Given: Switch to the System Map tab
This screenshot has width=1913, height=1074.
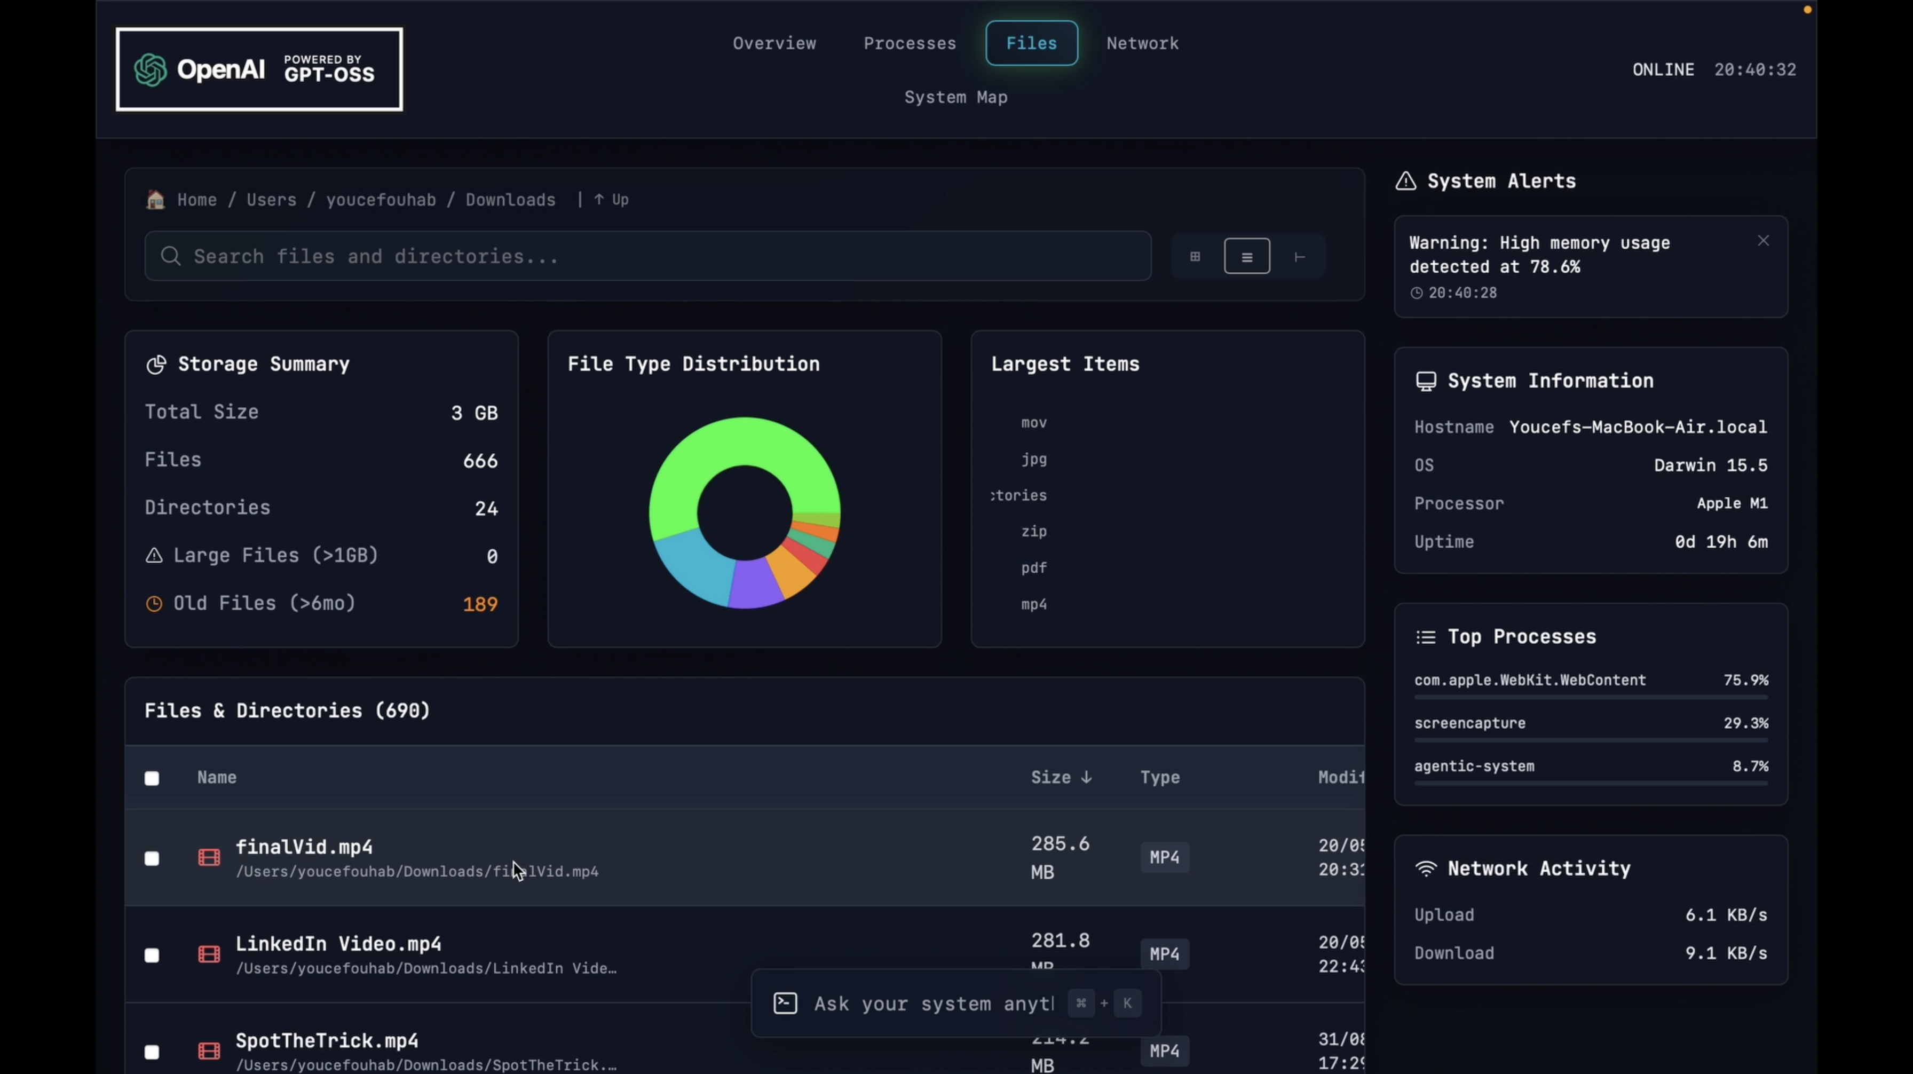Looking at the screenshot, I should click(x=955, y=97).
